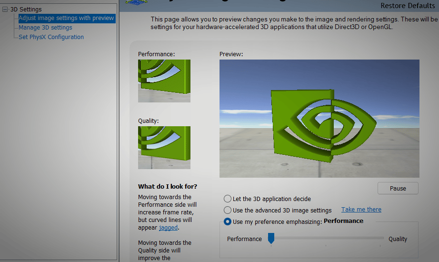This screenshot has width=439, height=262.
Task: Select the 3D Settings tree heading
Action: (26, 9)
